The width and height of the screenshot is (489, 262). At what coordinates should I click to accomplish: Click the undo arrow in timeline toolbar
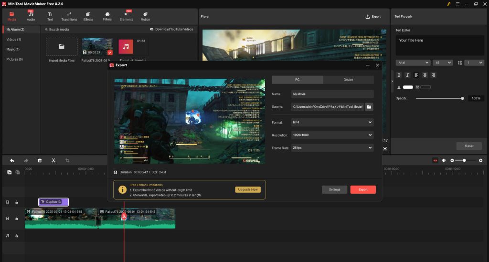(x=12, y=160)
